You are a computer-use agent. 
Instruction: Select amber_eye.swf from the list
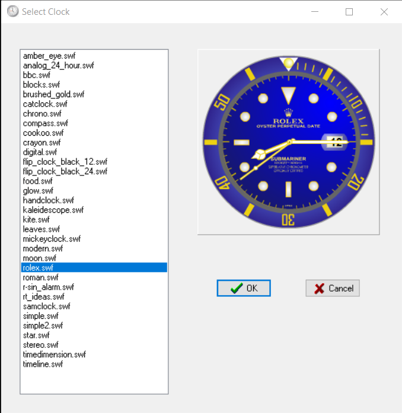coord(49,56)
